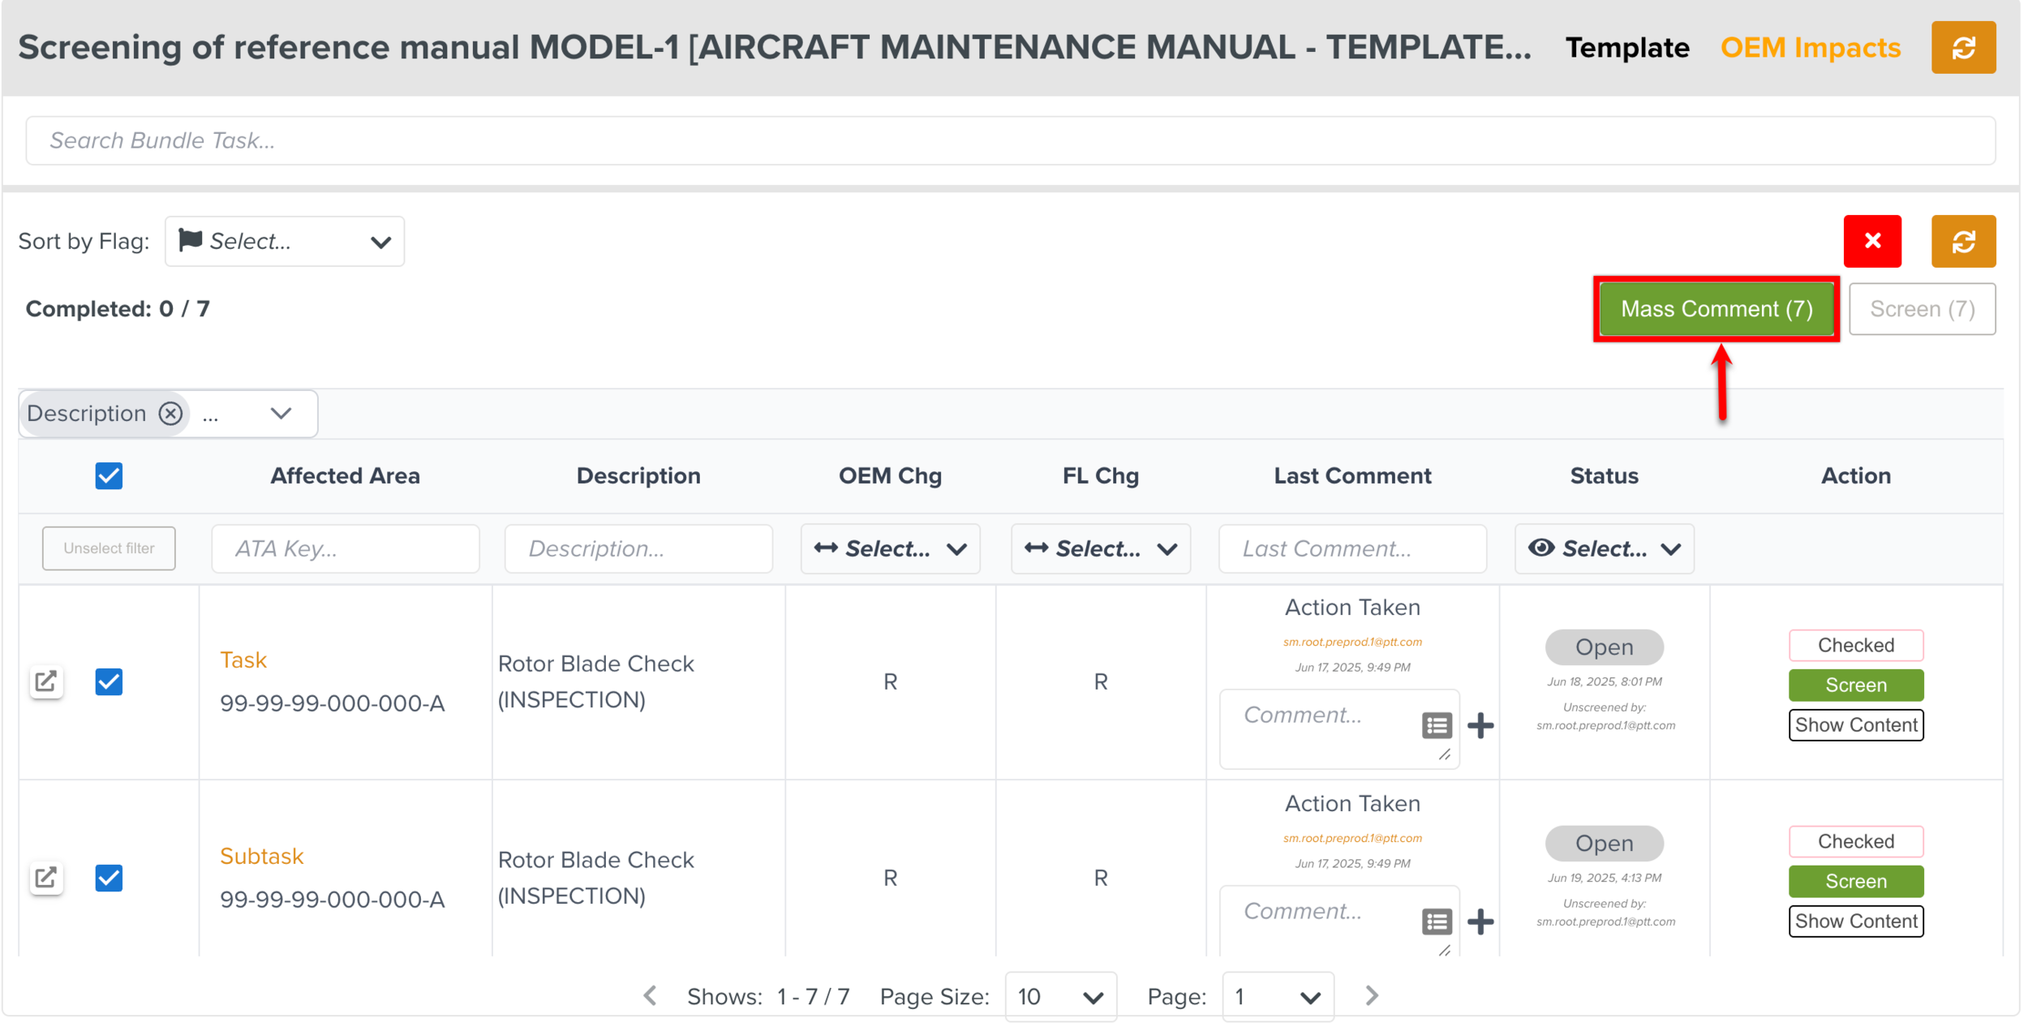
Task: Click the orange refresh icon in header
Action: coord(1962,48)
